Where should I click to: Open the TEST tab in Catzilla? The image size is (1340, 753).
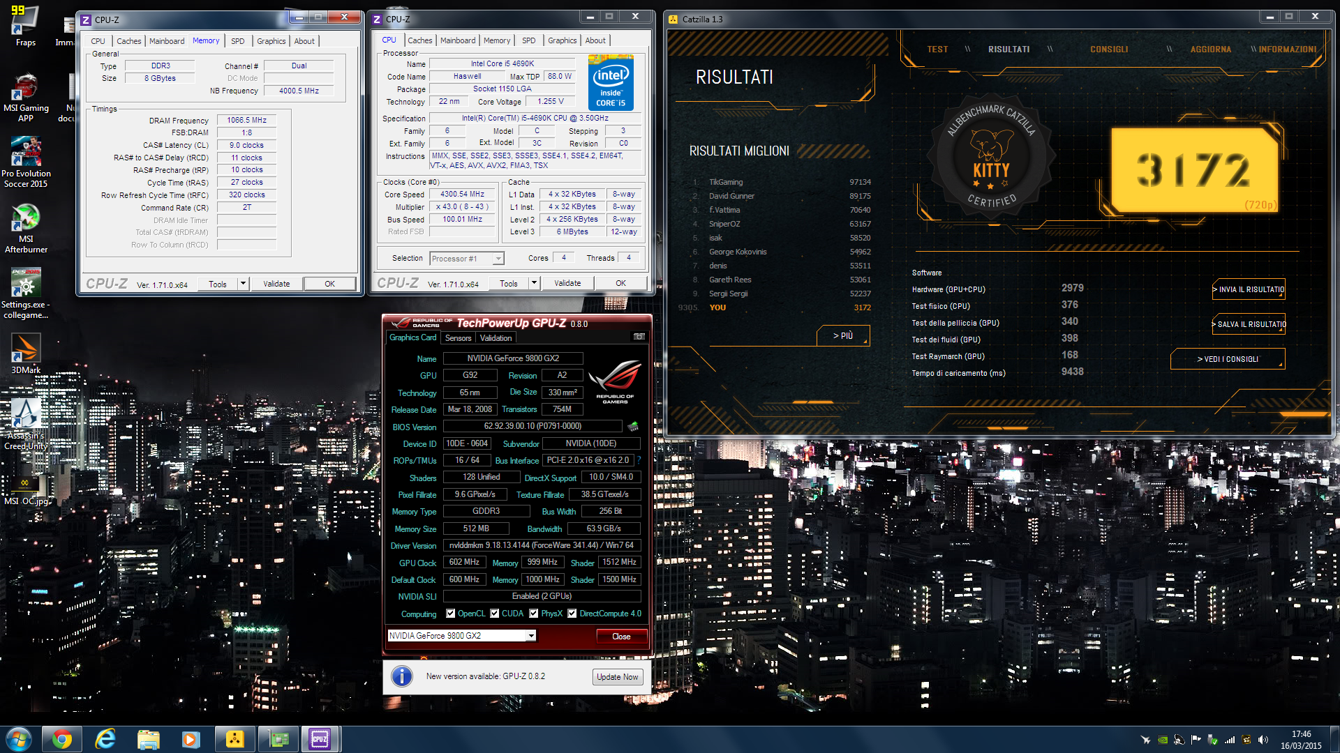click(937, 50)
